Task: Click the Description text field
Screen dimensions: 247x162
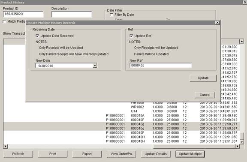Action: (72, 14)
